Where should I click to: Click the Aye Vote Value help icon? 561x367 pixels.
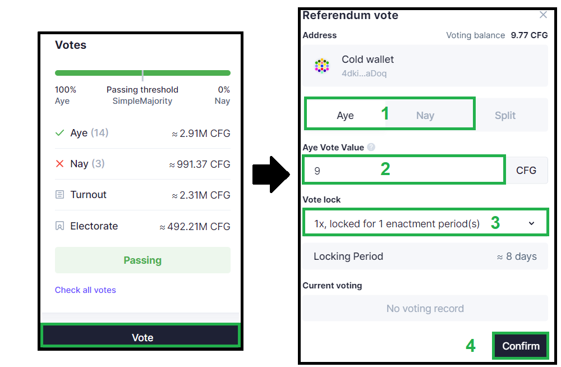coord(371,148)
